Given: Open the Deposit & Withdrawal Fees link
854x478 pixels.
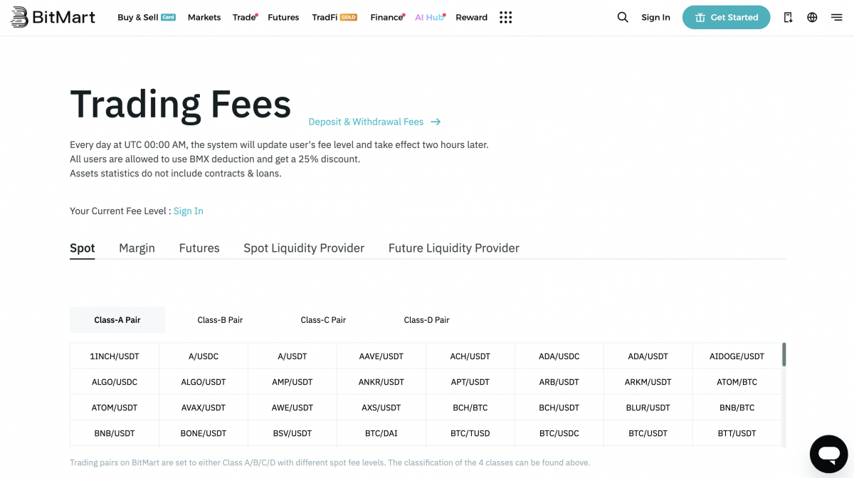Looking at the screenshot, I should (365, 122).
